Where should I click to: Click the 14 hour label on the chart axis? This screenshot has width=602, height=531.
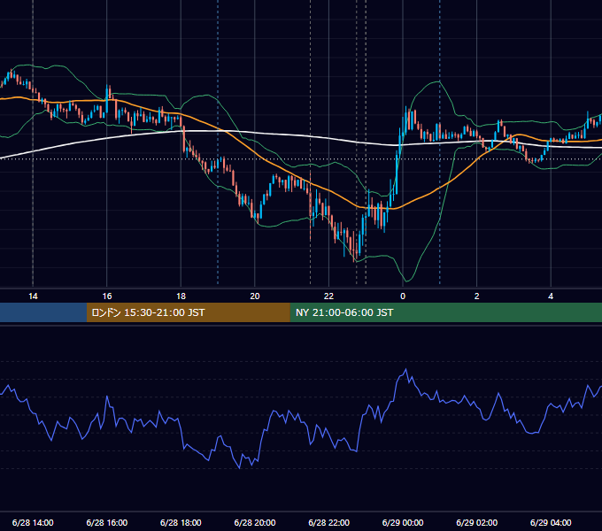pyautogui.click(x=33, y=296)
